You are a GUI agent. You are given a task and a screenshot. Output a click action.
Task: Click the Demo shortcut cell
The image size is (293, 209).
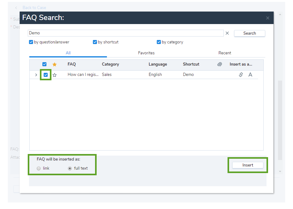pyautogui.click(x=188, y=75)
